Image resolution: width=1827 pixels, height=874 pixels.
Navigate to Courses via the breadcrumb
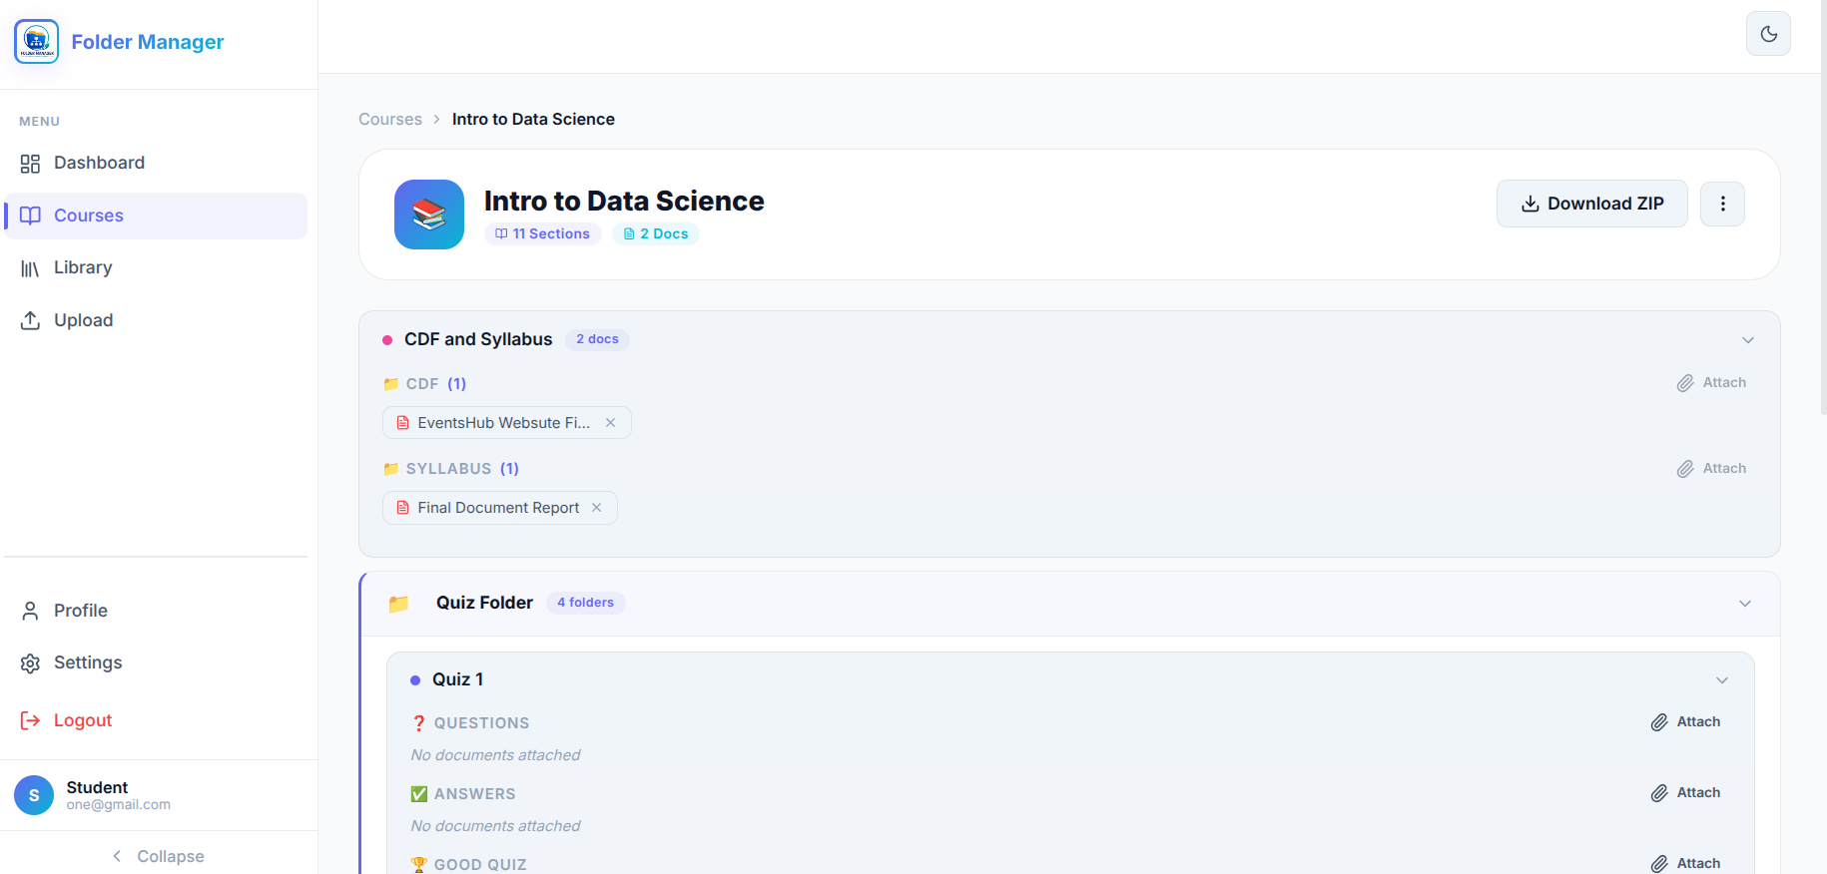pos(390,119)
